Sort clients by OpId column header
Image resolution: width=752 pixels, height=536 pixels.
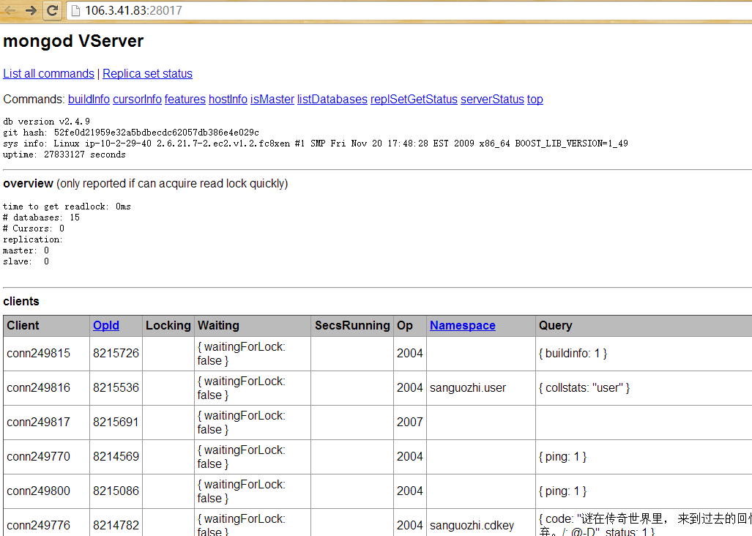coord(106,326)
